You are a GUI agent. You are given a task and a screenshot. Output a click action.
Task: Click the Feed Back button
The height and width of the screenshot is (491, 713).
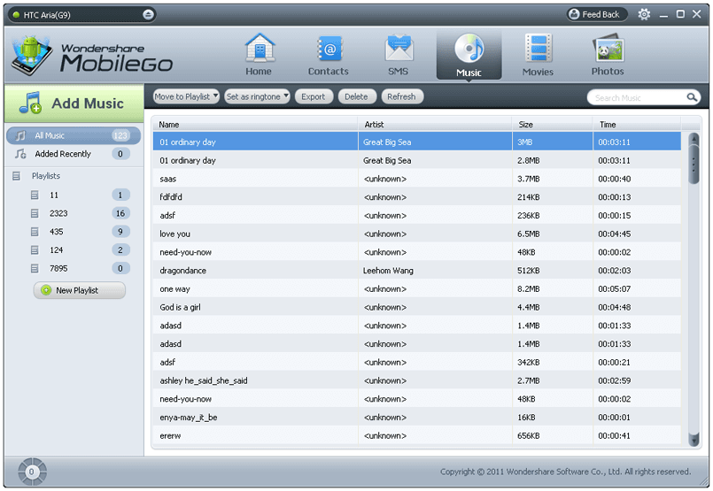(x=597, y=14)
